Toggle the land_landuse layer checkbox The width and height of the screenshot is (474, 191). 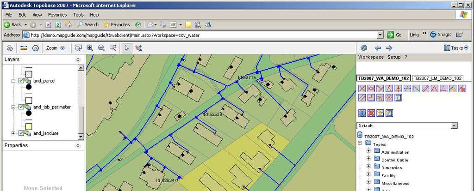(21, 133)
